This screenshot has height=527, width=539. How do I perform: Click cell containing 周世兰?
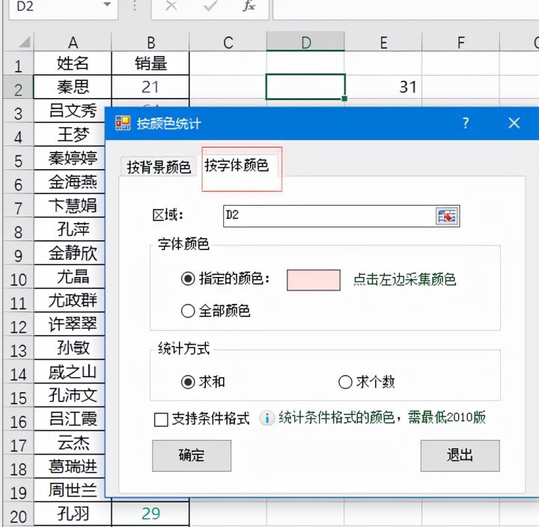click(70, 490)
